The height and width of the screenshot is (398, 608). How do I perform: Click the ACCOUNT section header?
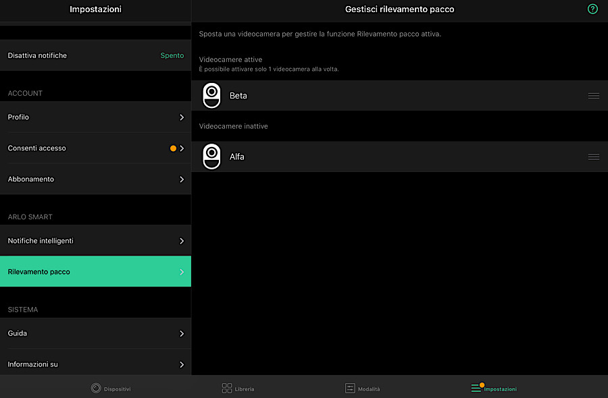tap(25, 93)
